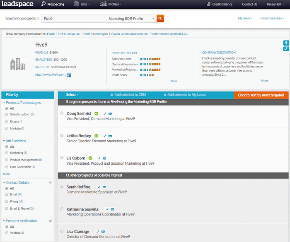Show company info for Five9 Technologies
Viewport: 290px width, 242px height.
95,34
